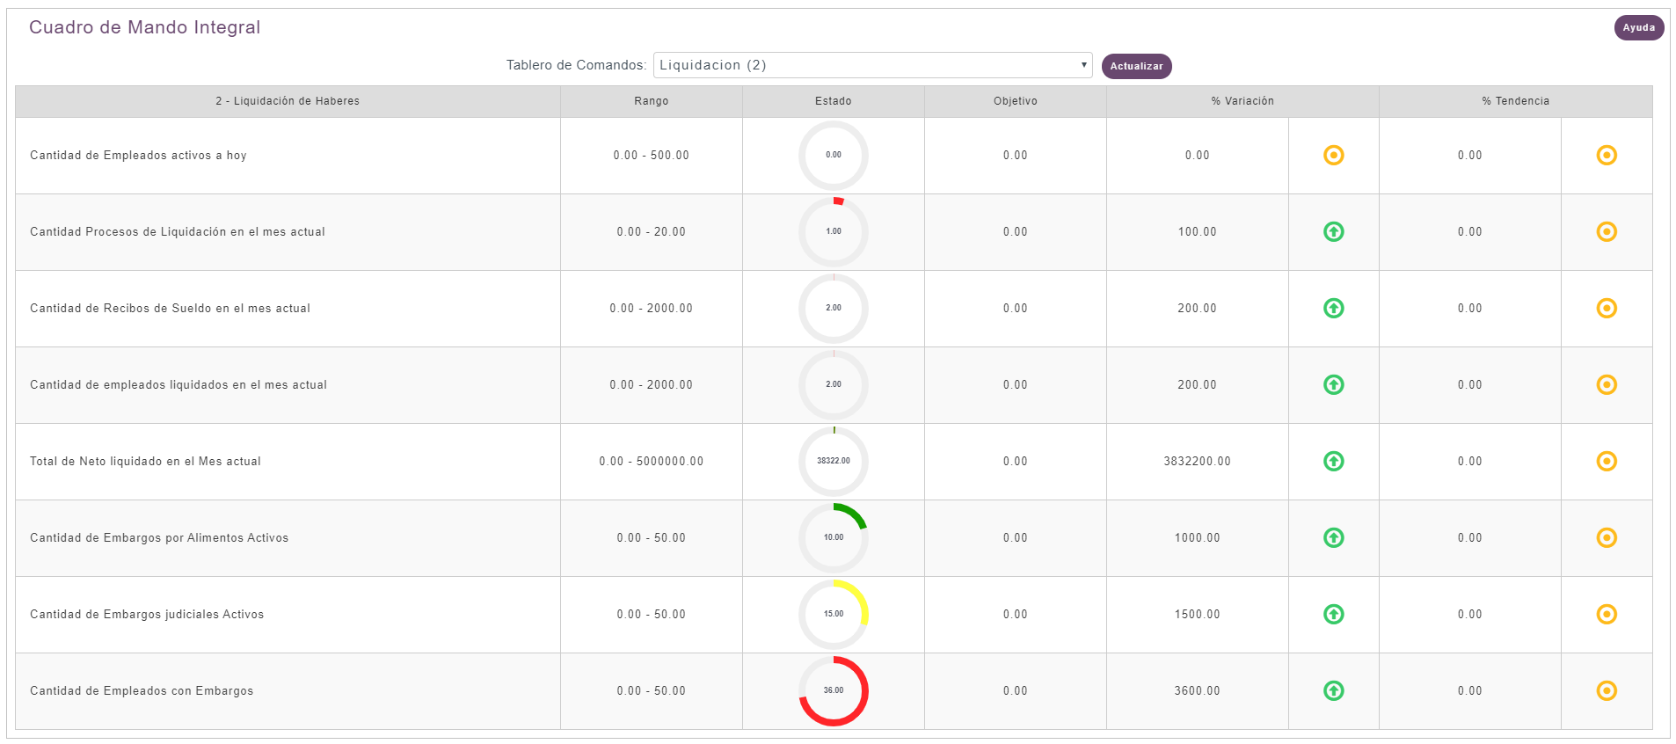The image size is (1676, 744).
Task: Click the green up-arrow for Total de Neto liquidado
Action: 1333,462
